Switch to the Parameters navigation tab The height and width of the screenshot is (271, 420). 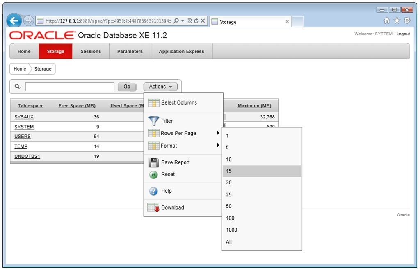pos(130,51)
